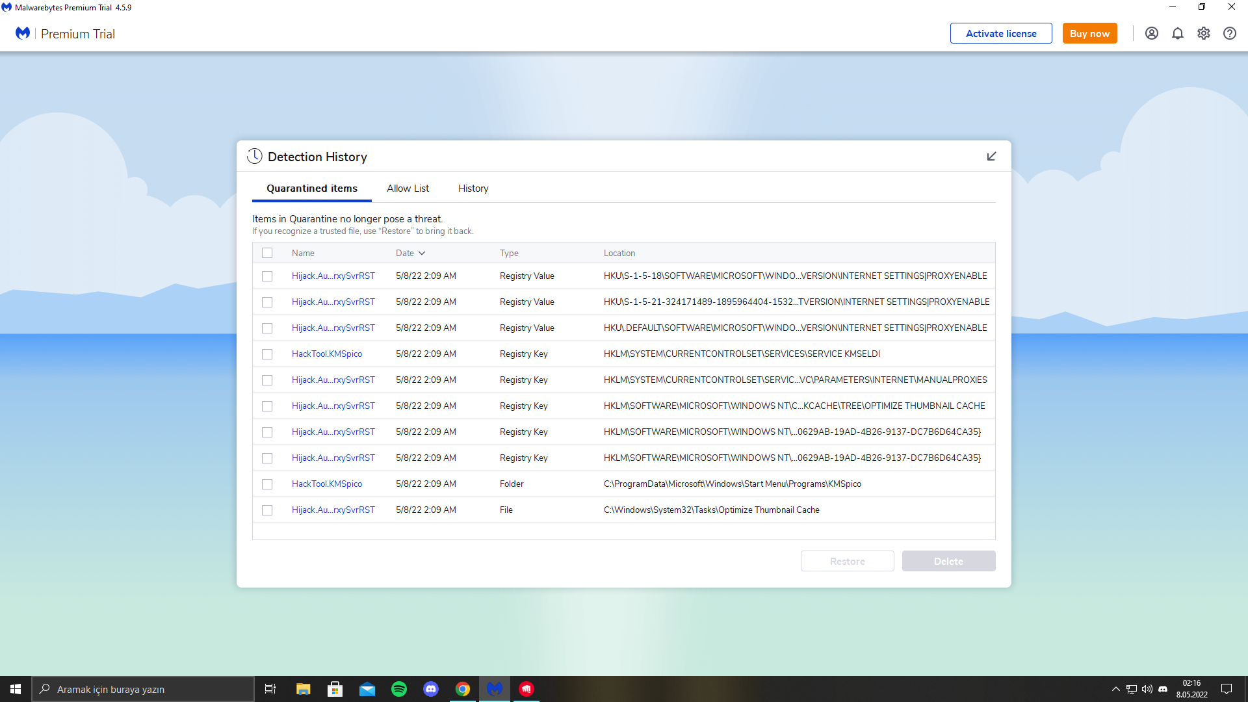Screen dimensions: 1248x702
Task: Check the MANUALPROXIES Registry Key row
Action: coord(267,380)
